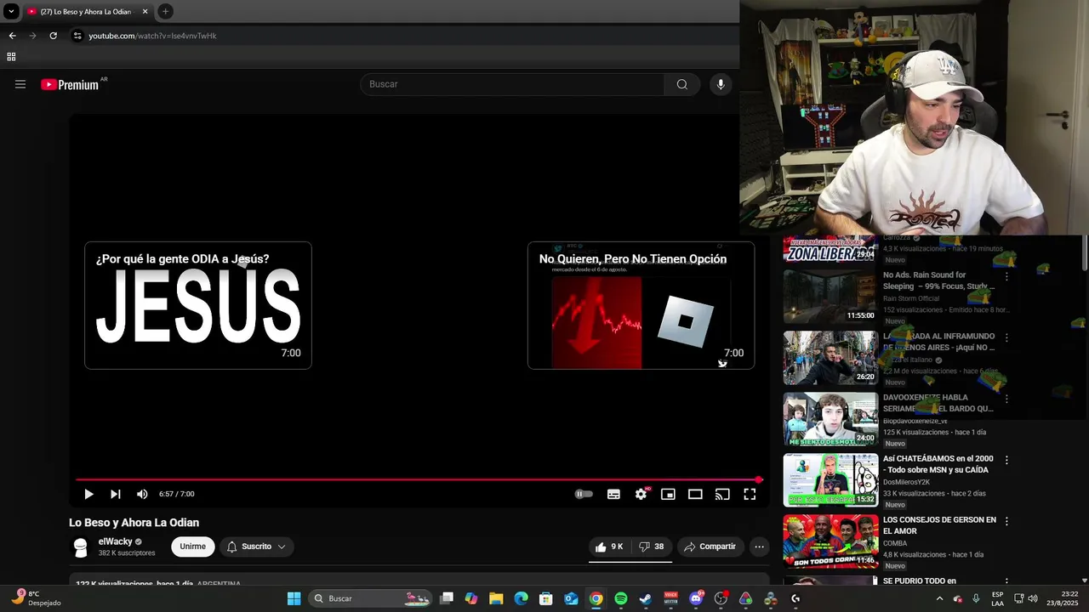Open the taskbar volume control
Image resolution: width=1089 pixels, height=612 pixels.
[1033, 598]
